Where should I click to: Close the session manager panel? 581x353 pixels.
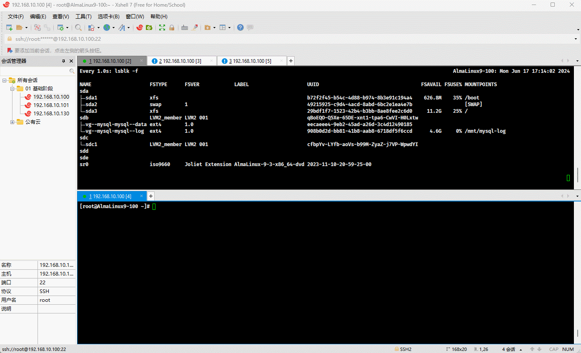(71, 61)
